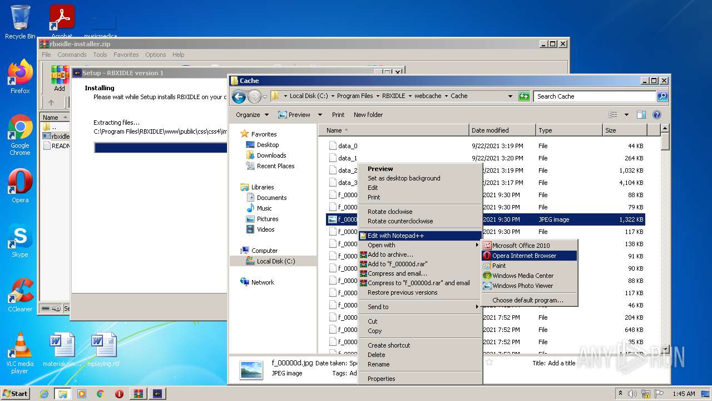Choose Delete in context menu

(x=420, y=355)
